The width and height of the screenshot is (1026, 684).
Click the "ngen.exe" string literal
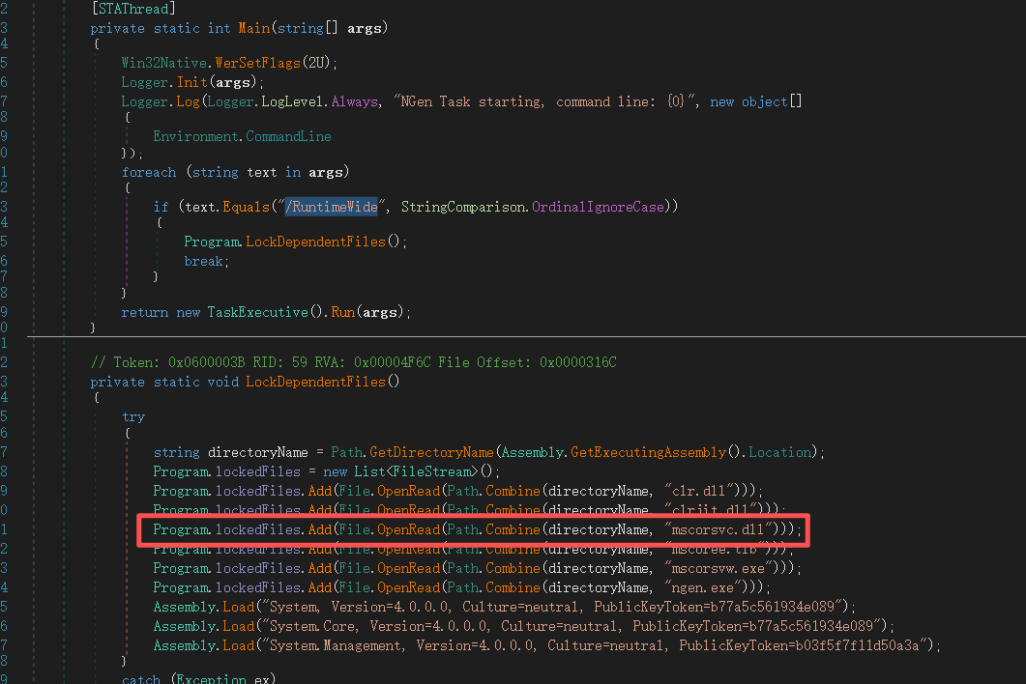coord(703,588)
